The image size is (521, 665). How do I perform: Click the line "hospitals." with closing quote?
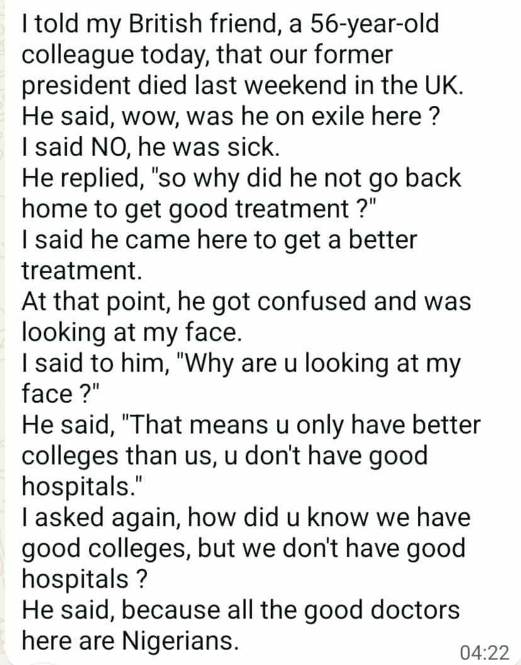coord(83,487)
